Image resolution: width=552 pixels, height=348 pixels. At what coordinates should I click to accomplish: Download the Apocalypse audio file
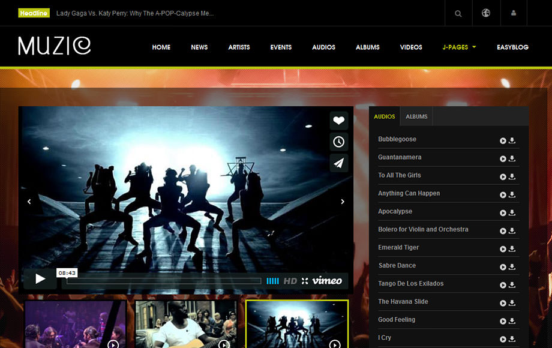(x=512, y=213)
